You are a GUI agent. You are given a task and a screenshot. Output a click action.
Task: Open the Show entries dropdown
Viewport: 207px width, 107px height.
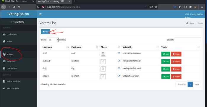(53, 40)
